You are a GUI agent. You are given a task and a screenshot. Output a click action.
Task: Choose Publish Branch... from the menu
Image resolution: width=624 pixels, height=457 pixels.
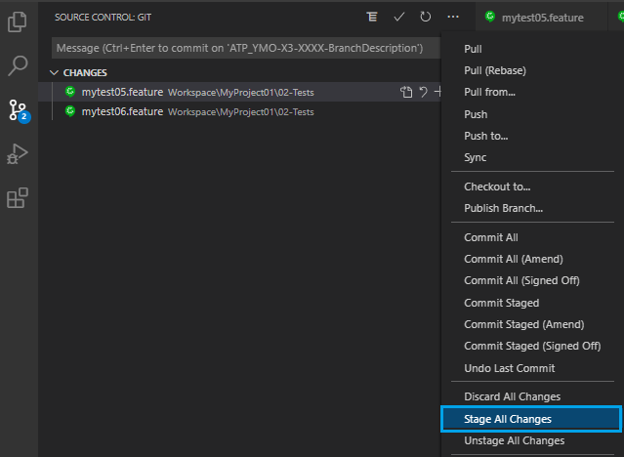coord(503,208)
